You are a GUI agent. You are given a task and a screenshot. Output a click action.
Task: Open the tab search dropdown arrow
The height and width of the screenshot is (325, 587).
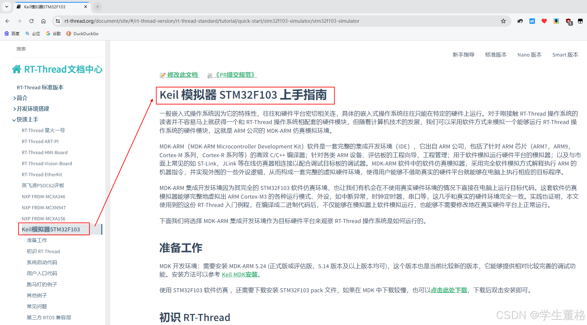(x=6, y=7)
